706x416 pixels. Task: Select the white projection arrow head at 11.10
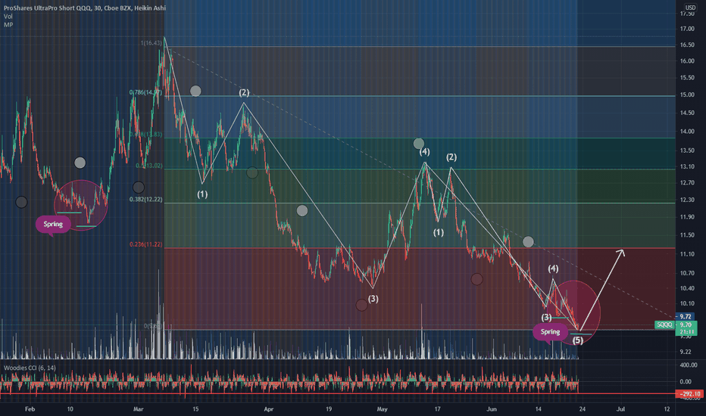[x=621, y=253]
